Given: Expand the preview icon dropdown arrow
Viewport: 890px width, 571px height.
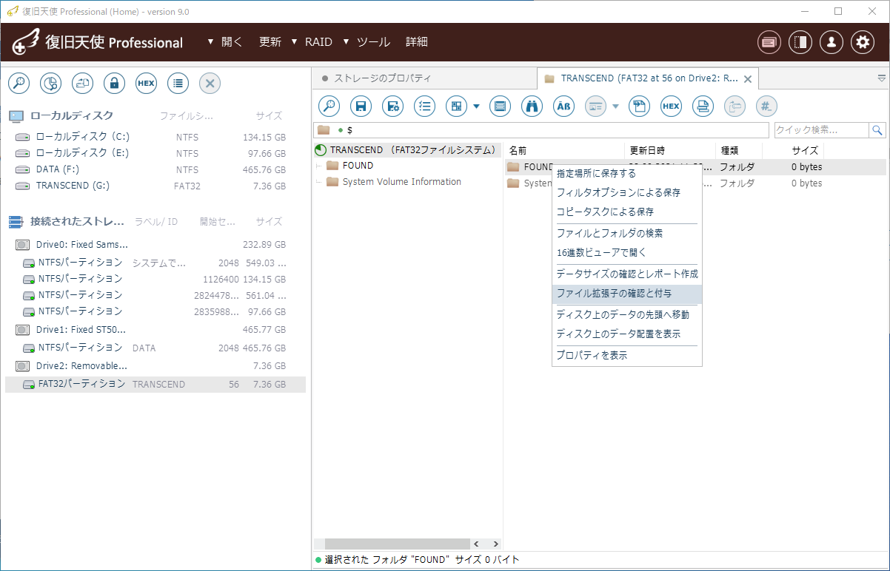Looking at the screenshot, I should pos(615,107).
